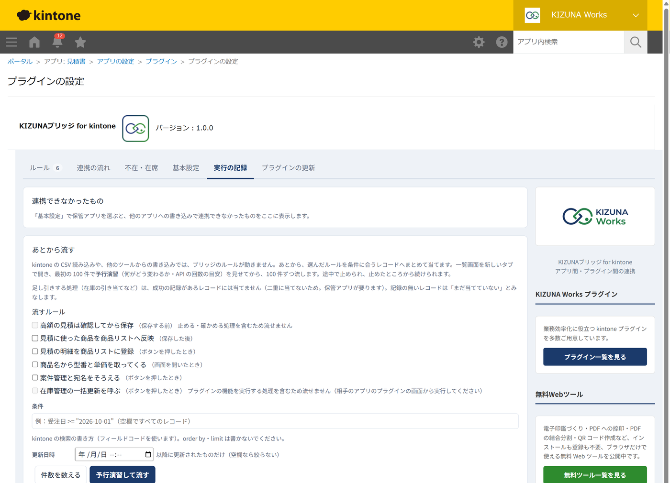Click the 更新日時 date-time input
The height and width of the screenshot is (483, 670).
[x=114, y=454]
